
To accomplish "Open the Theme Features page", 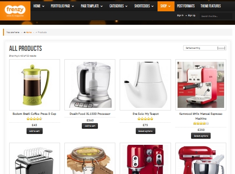I will tap(211, 6).
